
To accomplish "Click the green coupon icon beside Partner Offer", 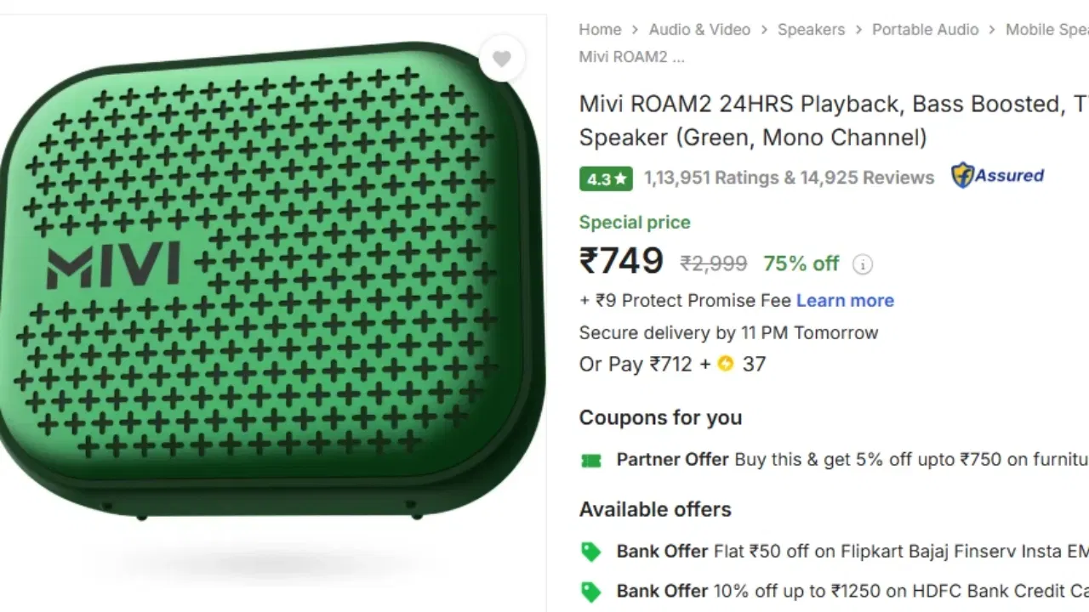I will (590, 459).
